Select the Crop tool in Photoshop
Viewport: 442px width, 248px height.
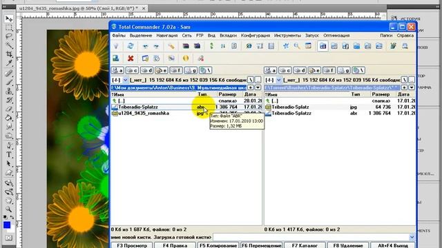click(9, 54)
